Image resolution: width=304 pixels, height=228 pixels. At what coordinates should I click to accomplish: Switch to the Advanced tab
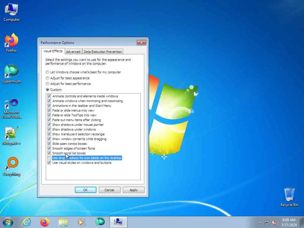point(73,52)
